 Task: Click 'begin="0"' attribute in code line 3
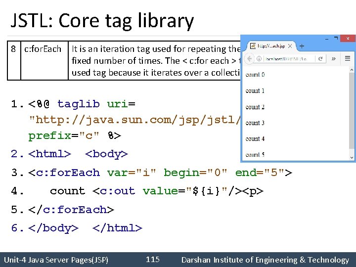[195, 173]
